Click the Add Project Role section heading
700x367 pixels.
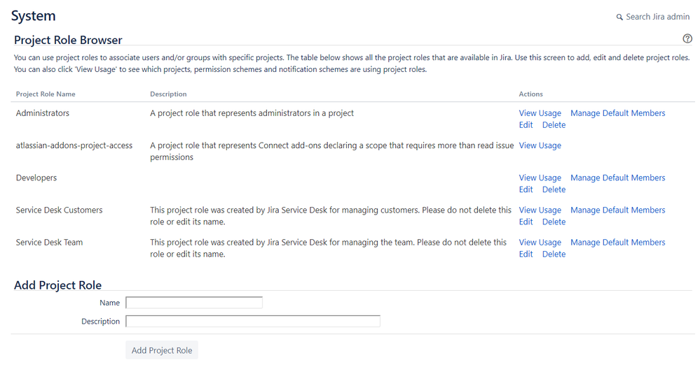(x=57, y=285)
